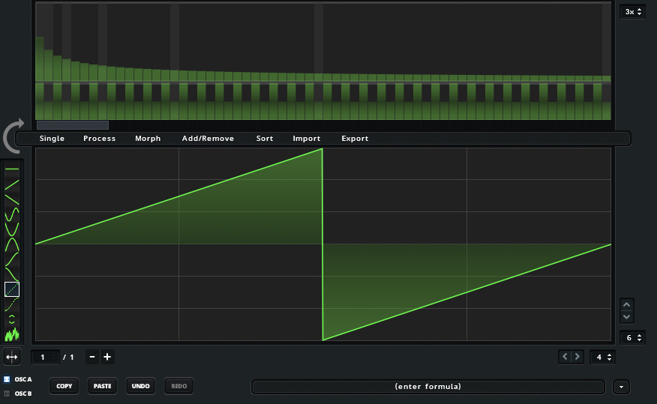Viewport: 657px width, 404px height.
Task: Shift waveform down with down chevron
Action: point(626,317)
